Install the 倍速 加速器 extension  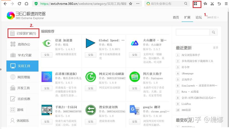pyautogui.click(x=47, y=55)
